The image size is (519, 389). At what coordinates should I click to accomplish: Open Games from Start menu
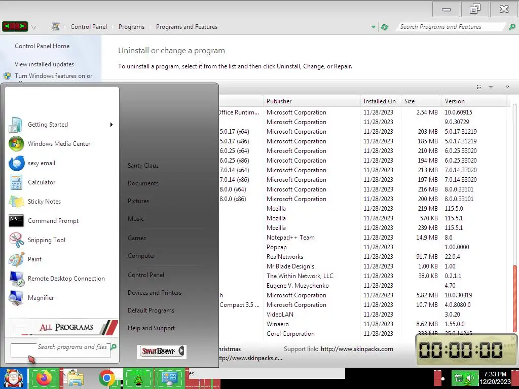click(137, 238)
